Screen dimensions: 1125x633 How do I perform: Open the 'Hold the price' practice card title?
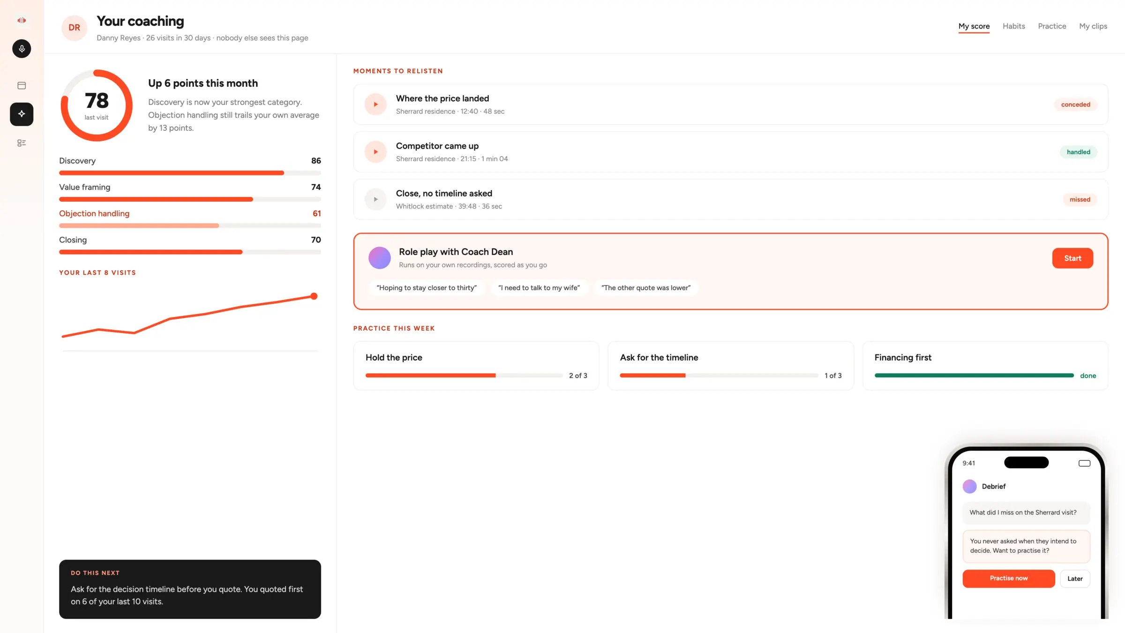coord(394,357)
